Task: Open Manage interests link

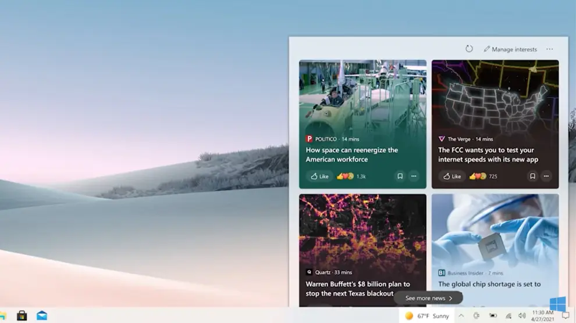Action: (510, 49)
